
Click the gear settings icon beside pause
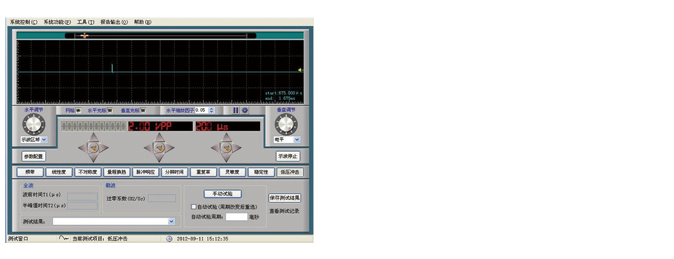pyautogui.click(x=244, y=111)
